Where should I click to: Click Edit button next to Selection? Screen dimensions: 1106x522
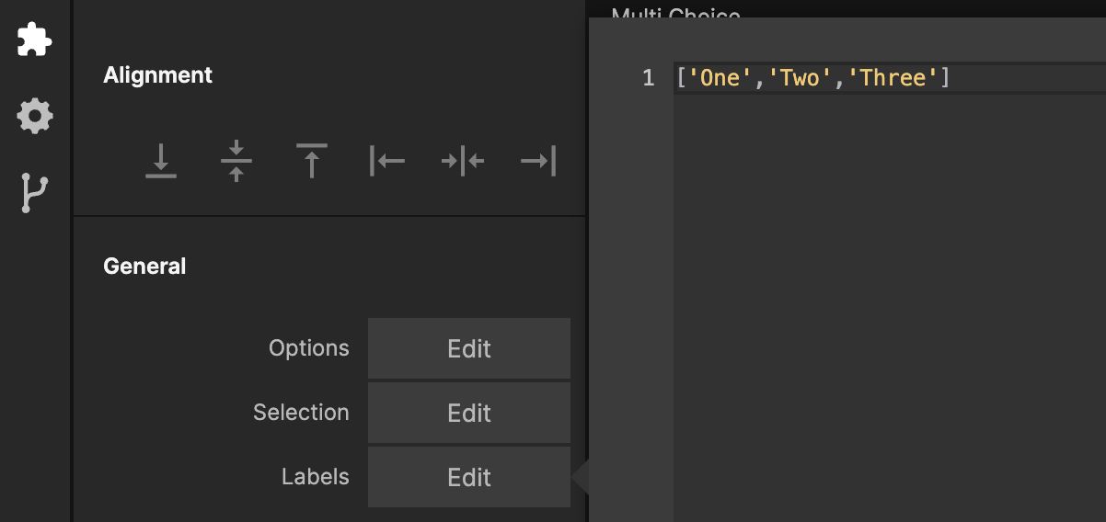pos(469,413)
